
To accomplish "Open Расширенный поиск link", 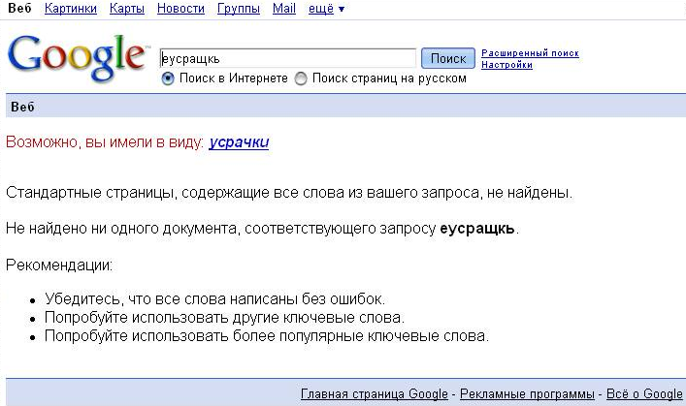I will pyautogui.click(x=530, y=53).
